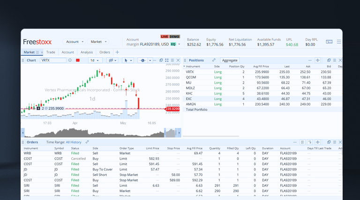Select the WRB Sell Market order row
This screenshot has height=200, width=360.
pos(181,153)
